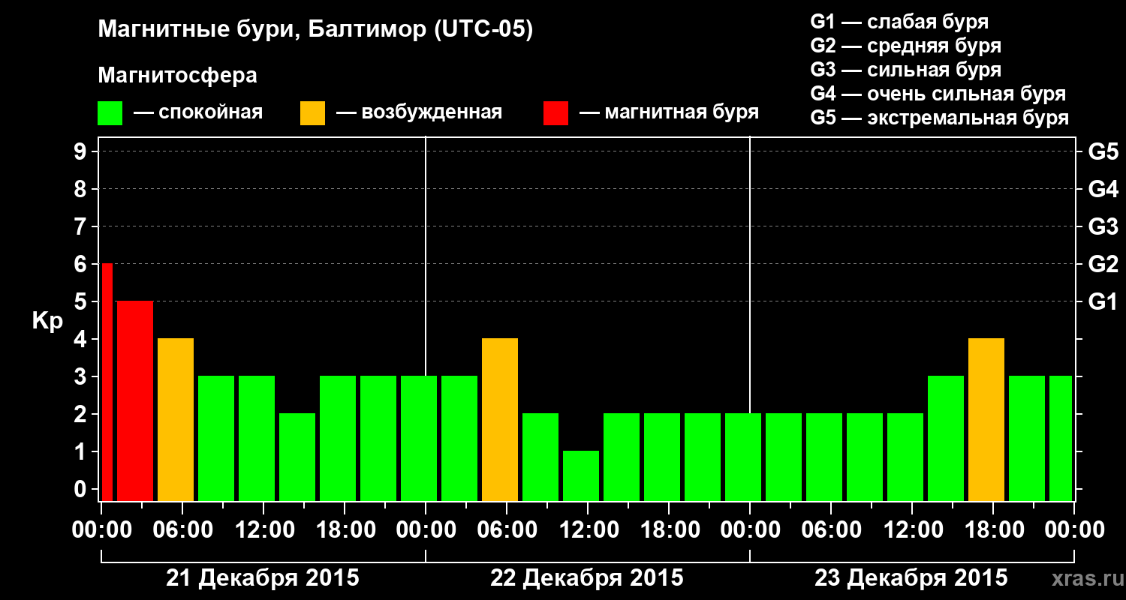Click the yellow Kp 4 bar on 23 December
The image size is (1126, 600).
point(986,419)
